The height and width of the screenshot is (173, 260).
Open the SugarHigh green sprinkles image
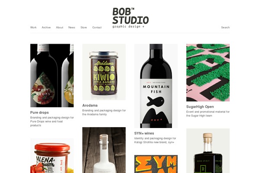pyautogui.click(x=208, y=73)
